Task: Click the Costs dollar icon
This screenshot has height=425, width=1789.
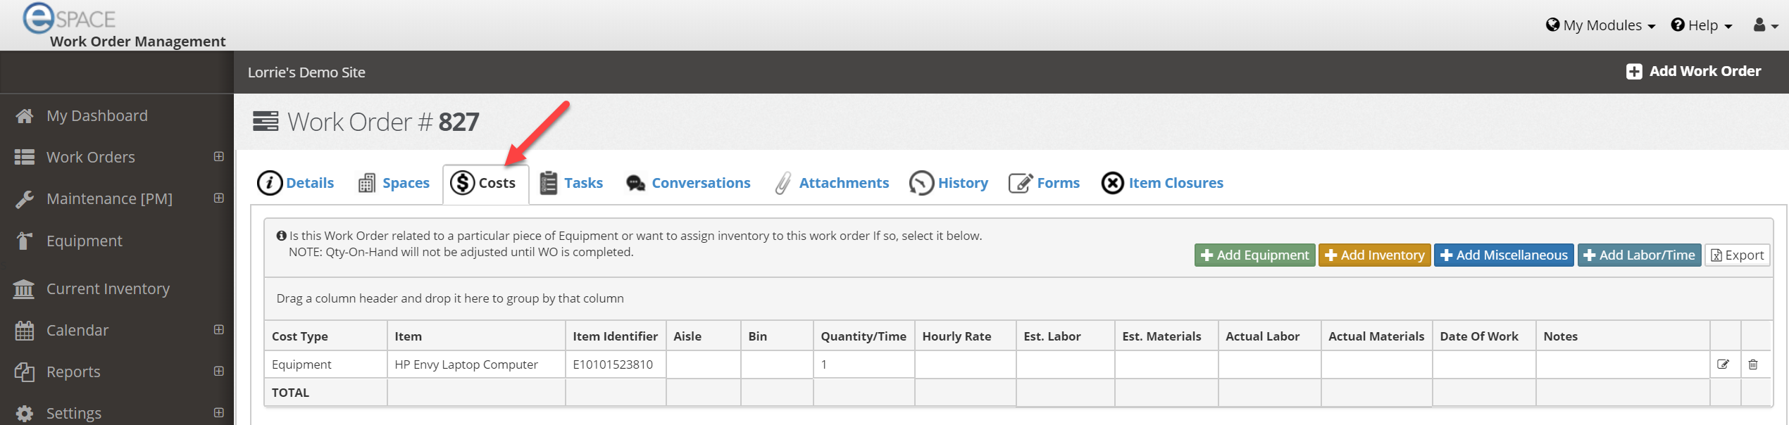Action: point(462,183)
